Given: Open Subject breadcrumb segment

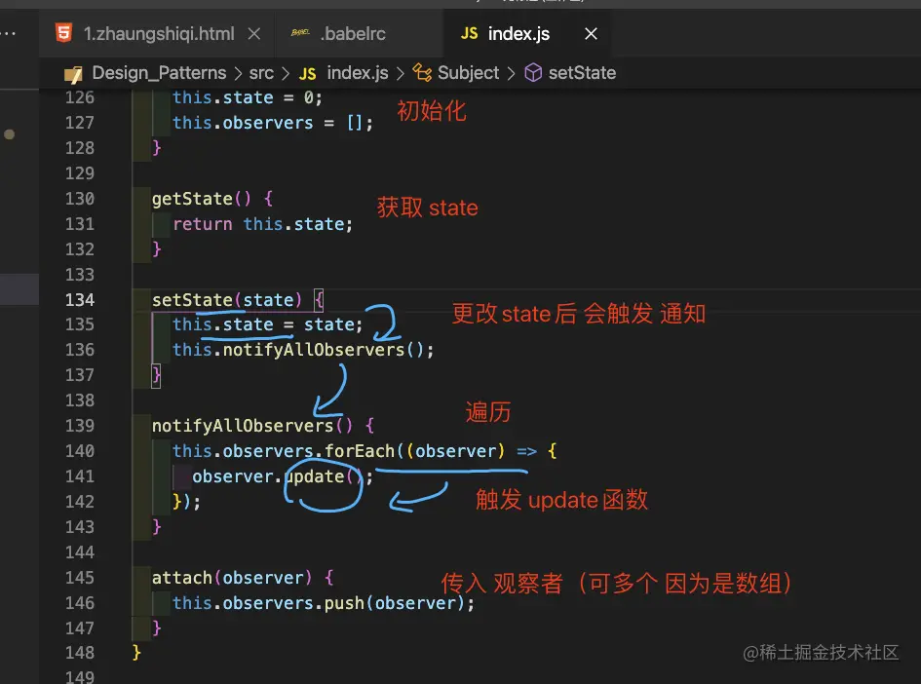Looking at the screenshot, I should tap(468, 73).
